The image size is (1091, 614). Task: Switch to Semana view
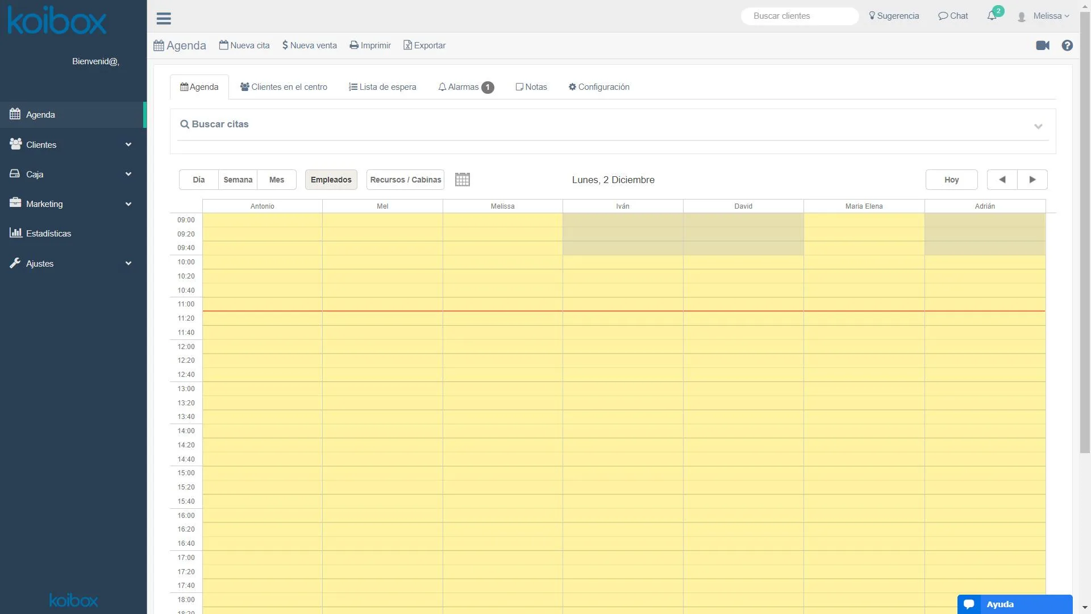pos(238,180)
